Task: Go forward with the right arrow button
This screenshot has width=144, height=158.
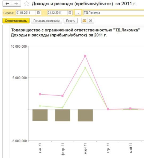Action: coord(16,4)
